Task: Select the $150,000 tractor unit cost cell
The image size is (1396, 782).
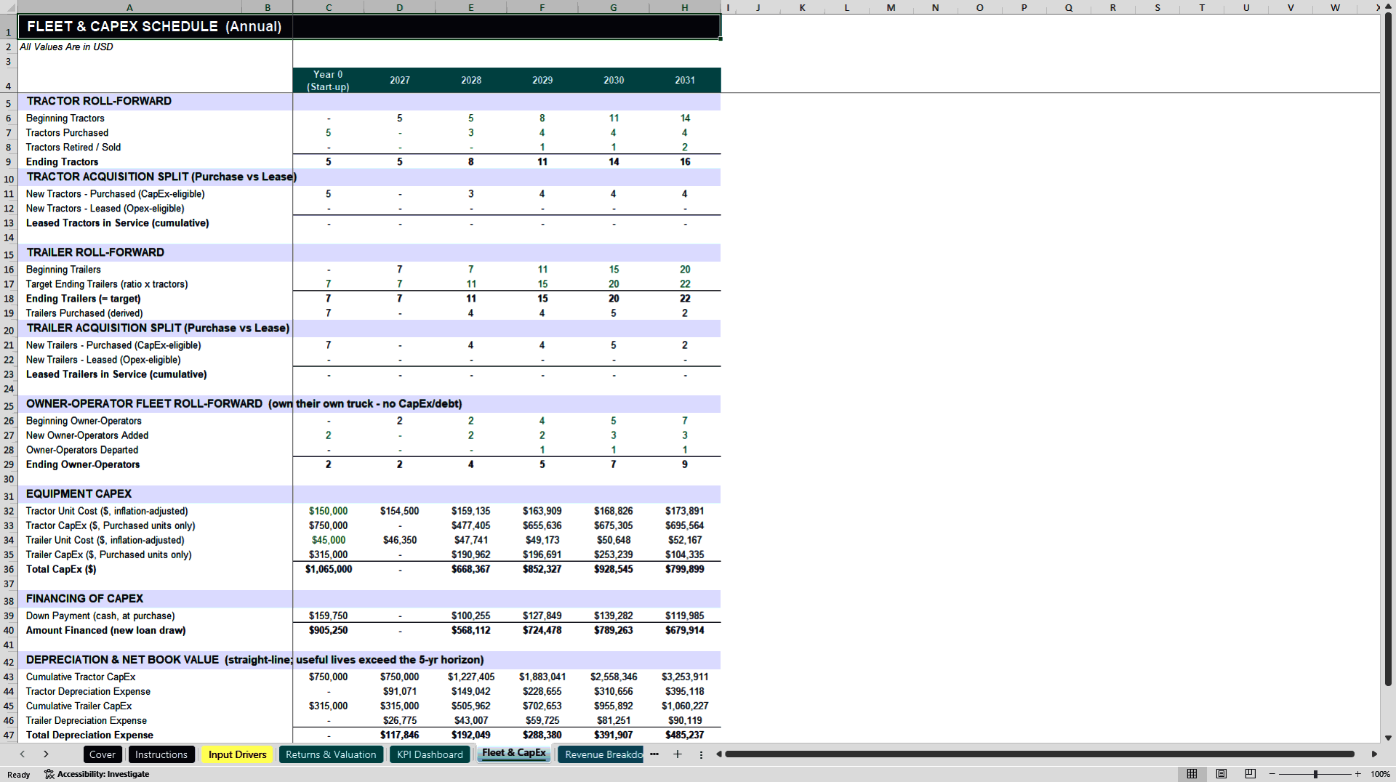Action: 328,511
